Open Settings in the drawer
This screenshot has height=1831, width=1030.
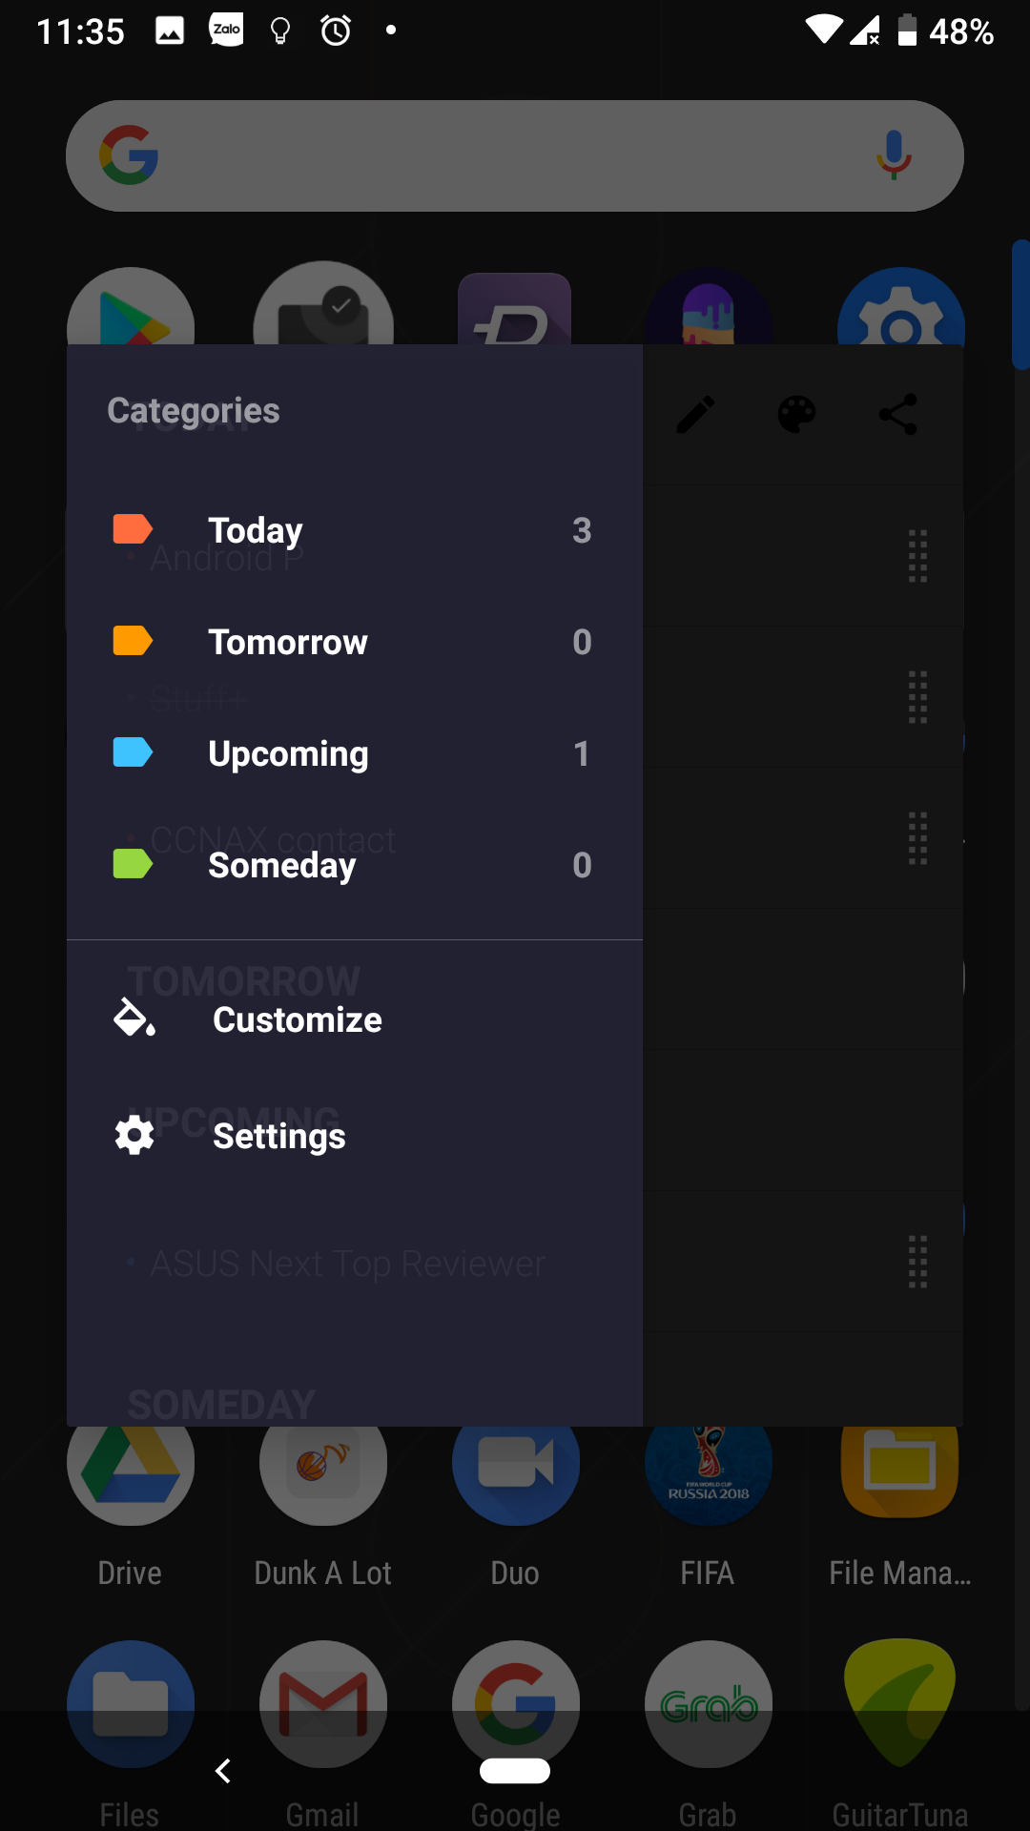click(355, 1136)
